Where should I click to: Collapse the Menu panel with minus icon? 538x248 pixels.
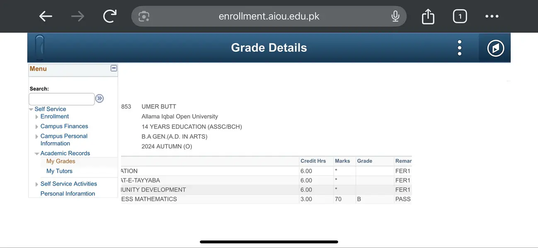114,69
